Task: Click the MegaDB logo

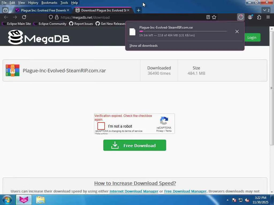Action: pos(39,37)
